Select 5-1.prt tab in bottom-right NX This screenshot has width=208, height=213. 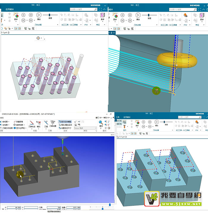point(122,137)
